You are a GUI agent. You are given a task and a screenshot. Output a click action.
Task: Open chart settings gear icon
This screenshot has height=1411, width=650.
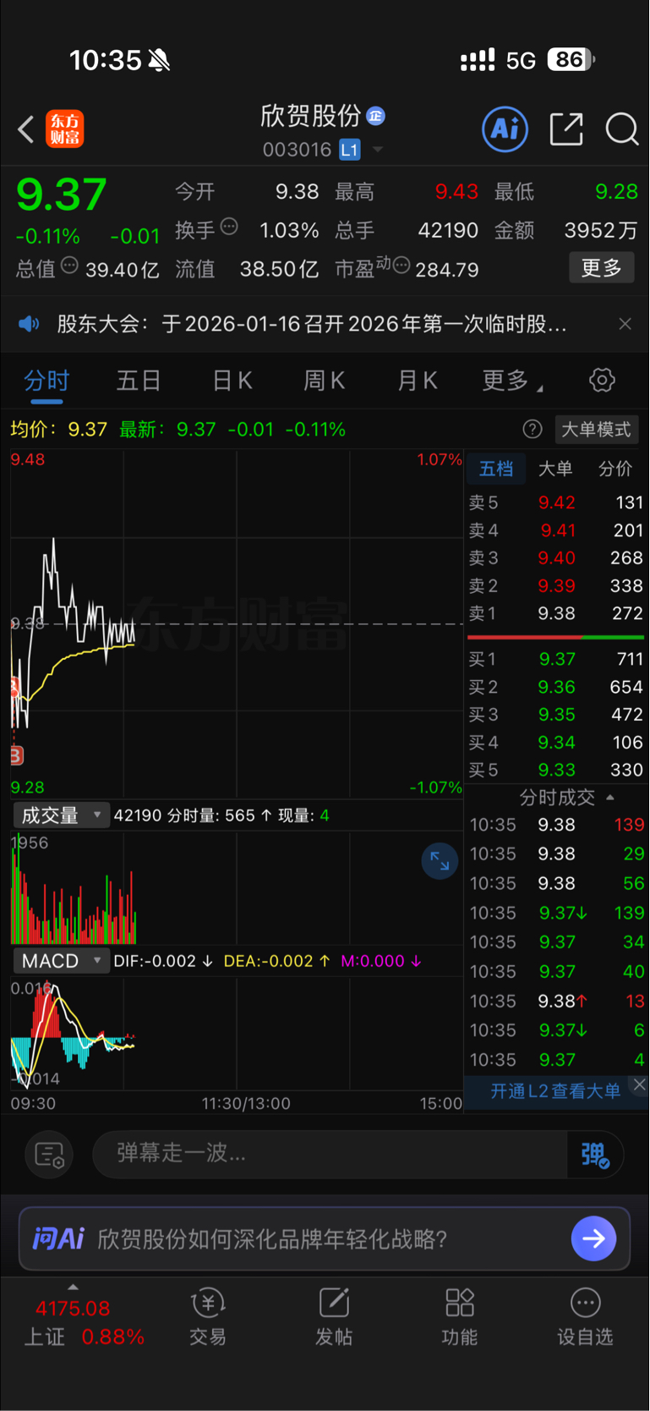(602, 380)
